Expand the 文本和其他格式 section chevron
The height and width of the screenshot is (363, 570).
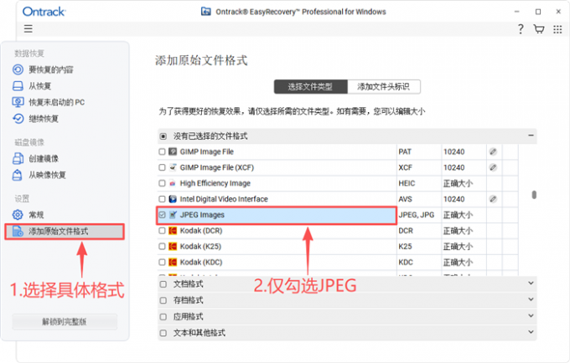click(531, 332)
